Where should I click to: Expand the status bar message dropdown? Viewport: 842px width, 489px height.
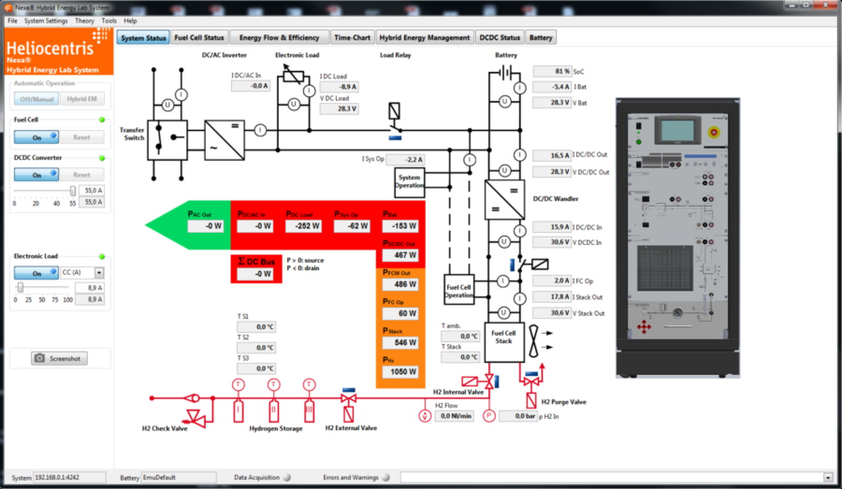[828, 477]
